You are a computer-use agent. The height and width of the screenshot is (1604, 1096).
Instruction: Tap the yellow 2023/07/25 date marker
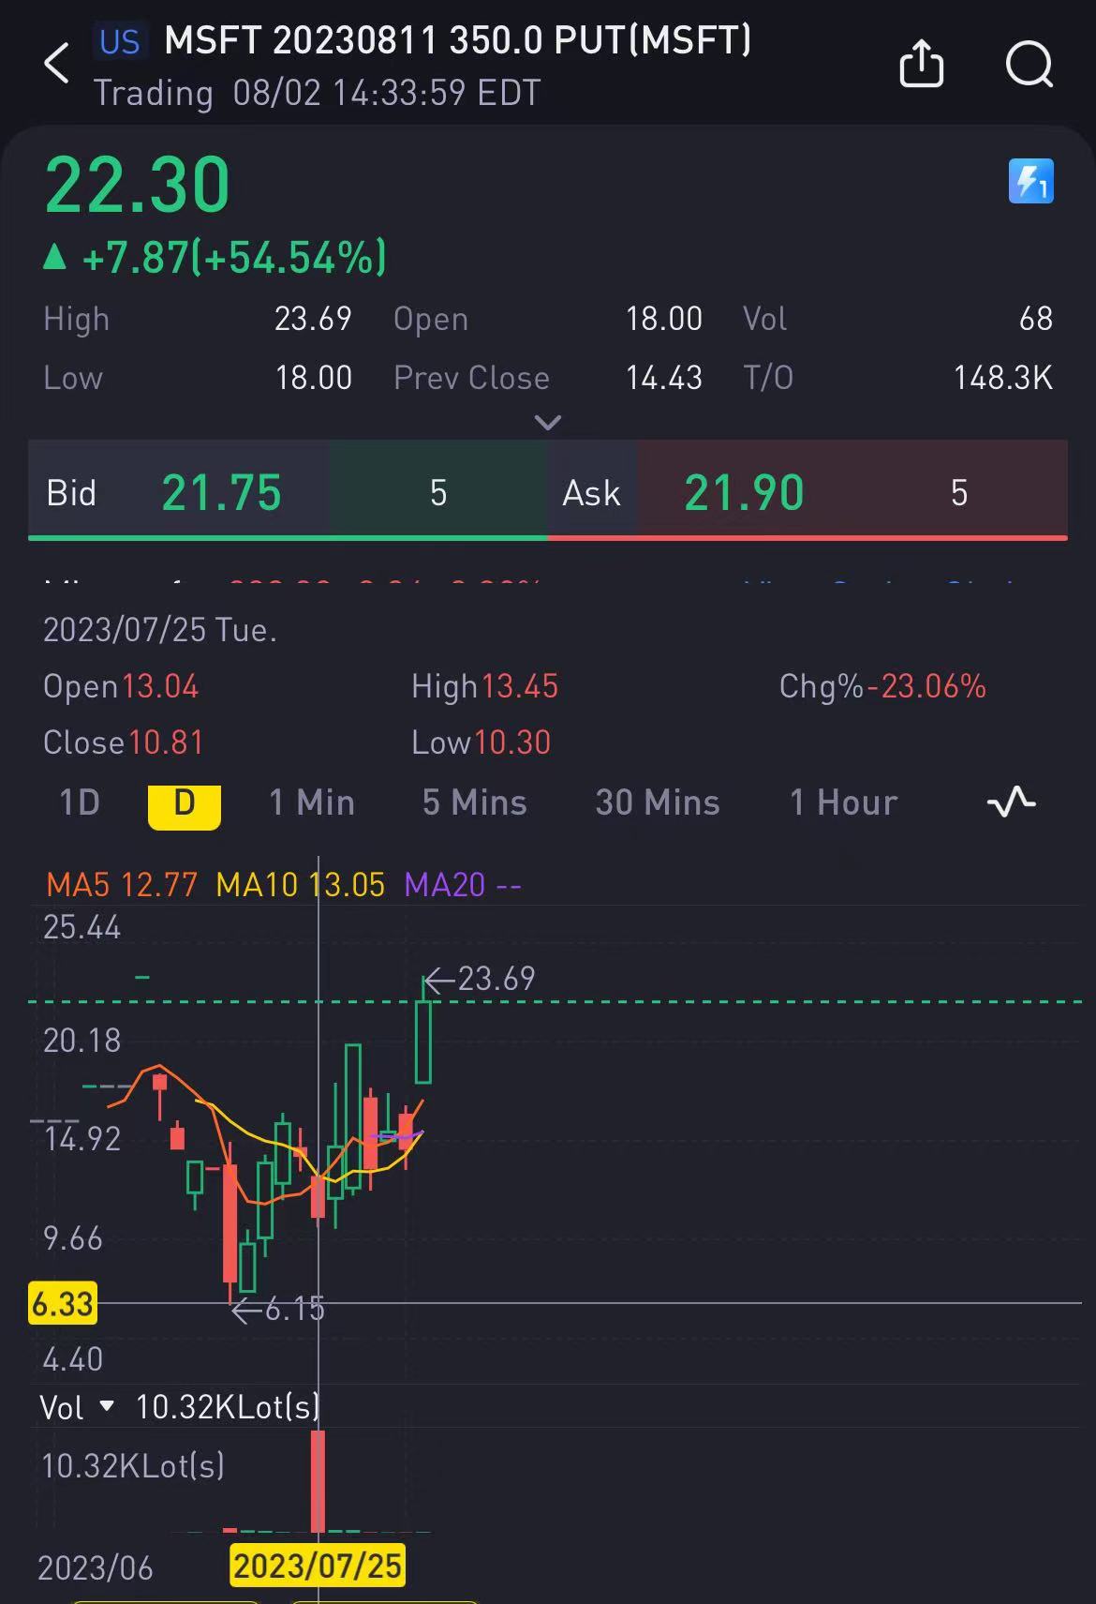point(318,1566)
